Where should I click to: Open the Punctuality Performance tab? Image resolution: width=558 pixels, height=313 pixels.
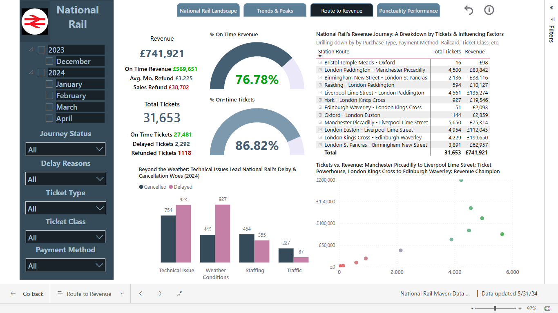[408, 11]
